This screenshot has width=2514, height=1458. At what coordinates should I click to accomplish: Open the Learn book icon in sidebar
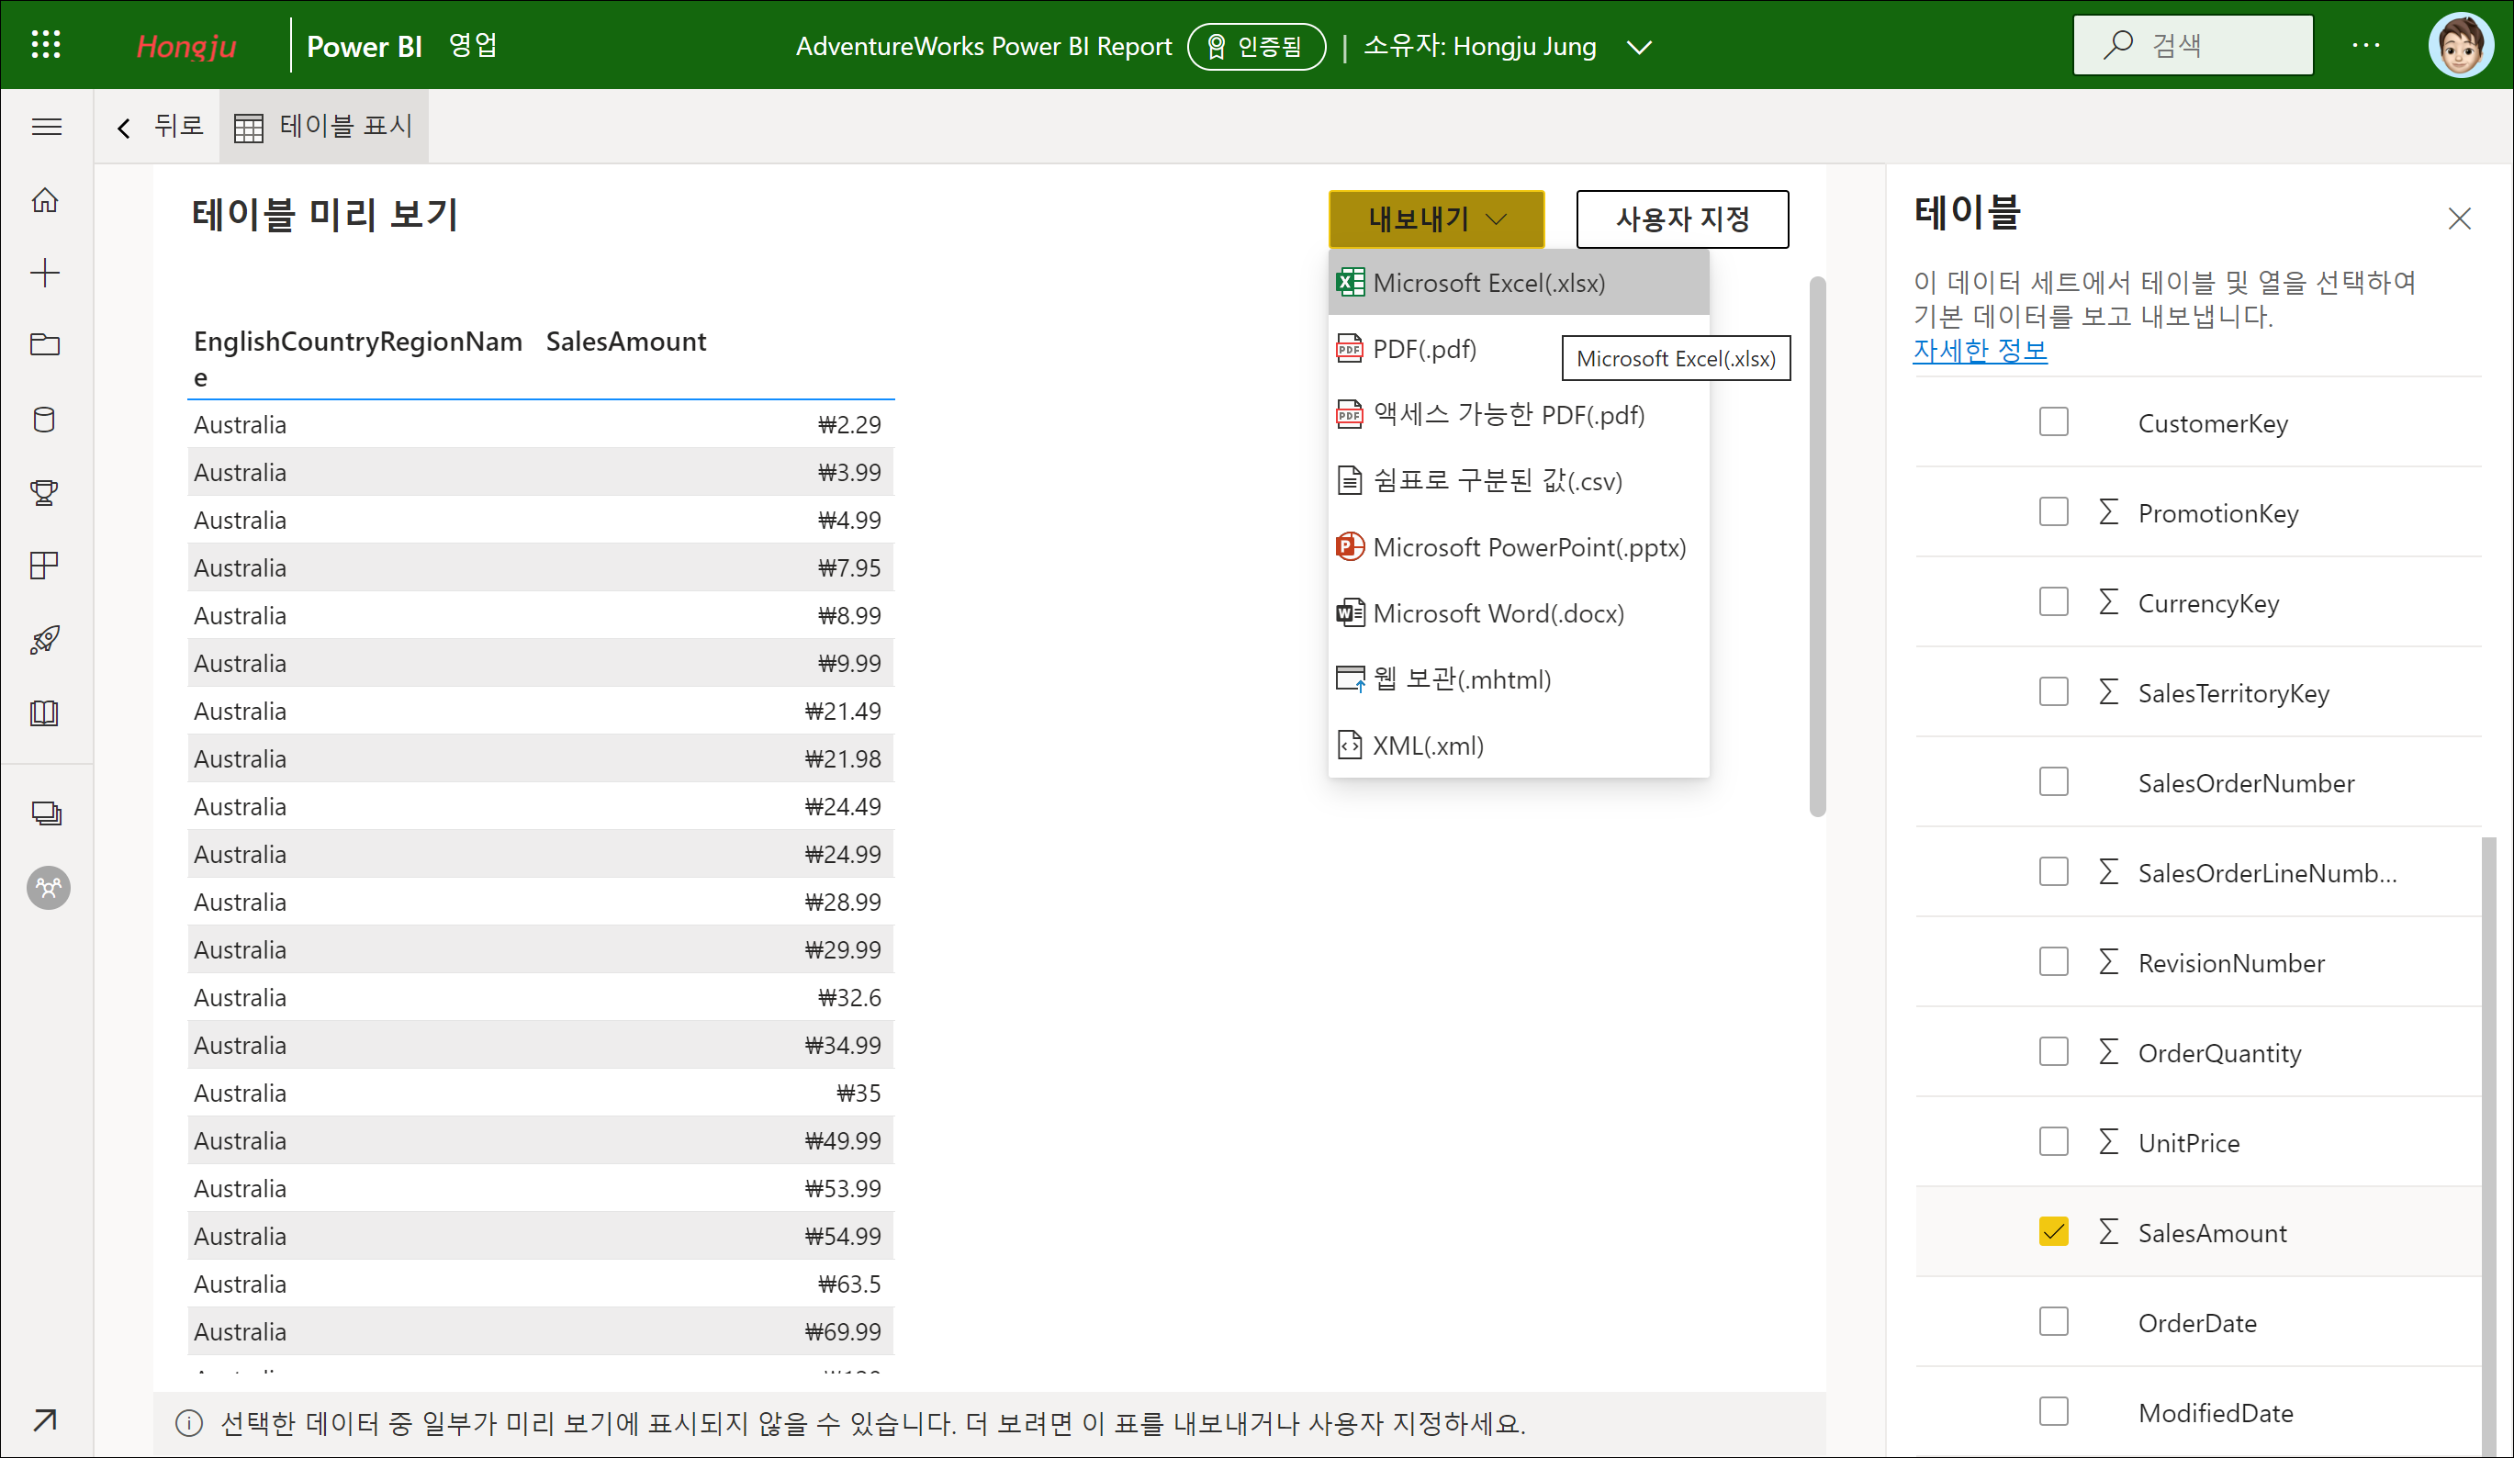[x=45, y=712]
